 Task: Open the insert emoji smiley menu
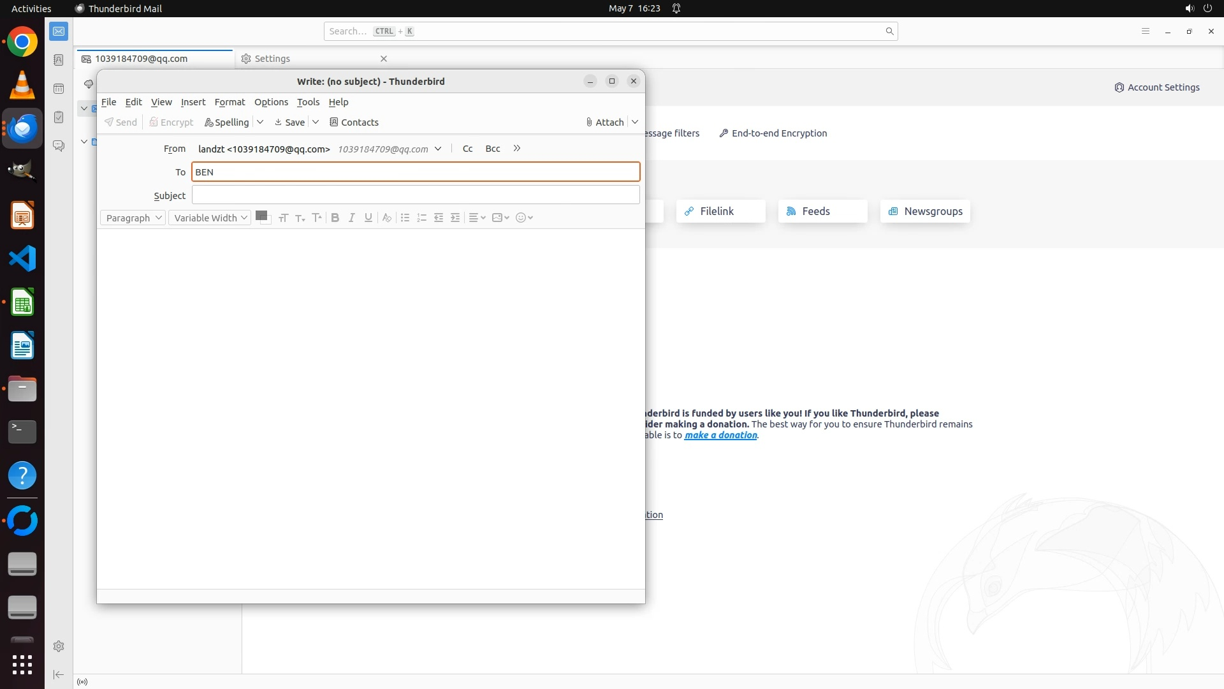tap(523, 218)
